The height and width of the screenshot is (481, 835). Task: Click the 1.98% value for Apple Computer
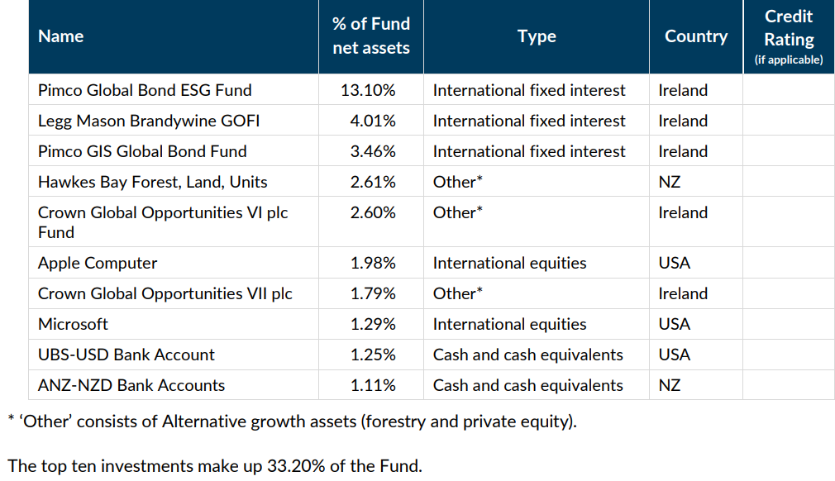point(373,263)
